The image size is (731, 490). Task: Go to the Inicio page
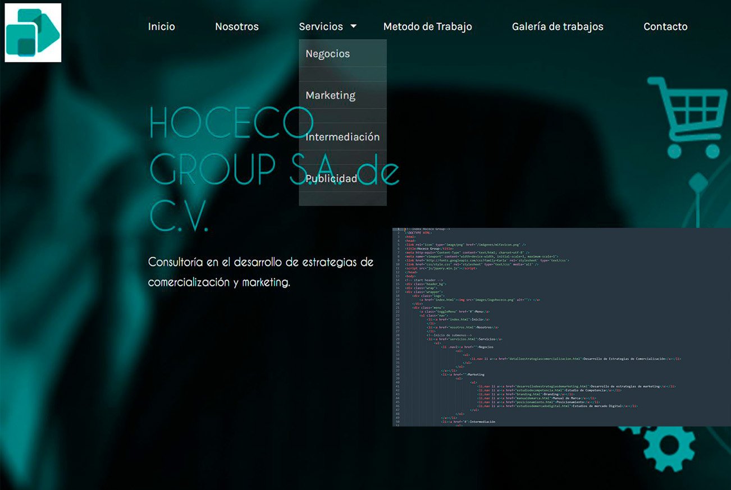point(161,26)
